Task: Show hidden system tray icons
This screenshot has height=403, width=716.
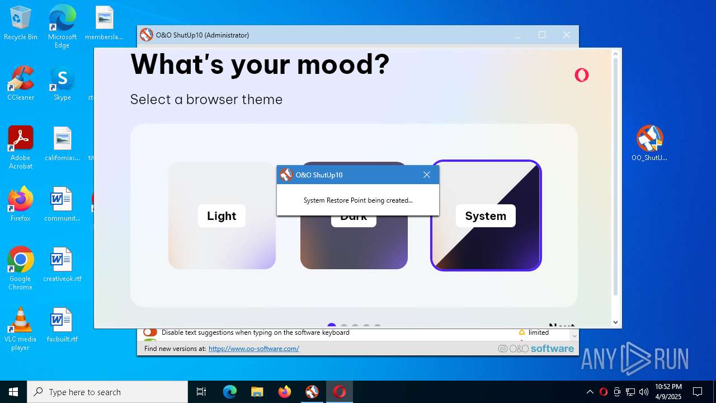Action: (590, 392)
